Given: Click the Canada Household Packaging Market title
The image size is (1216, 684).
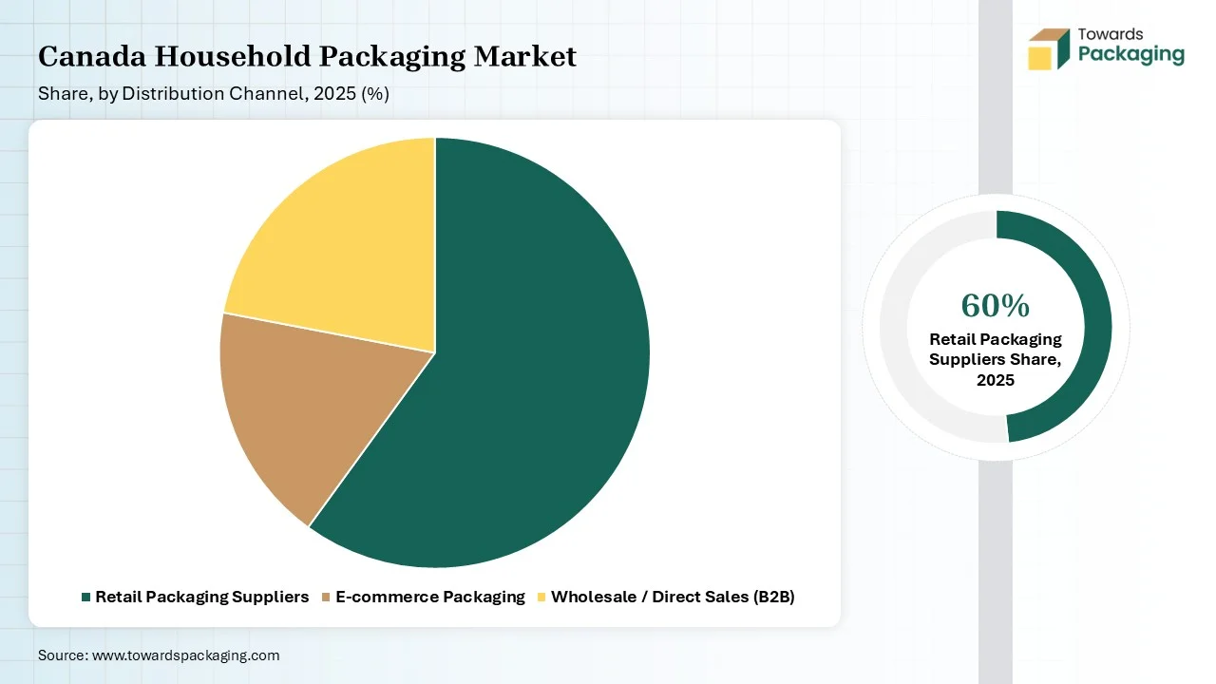Looking at the screenshot, I should [x=307, y=57].
